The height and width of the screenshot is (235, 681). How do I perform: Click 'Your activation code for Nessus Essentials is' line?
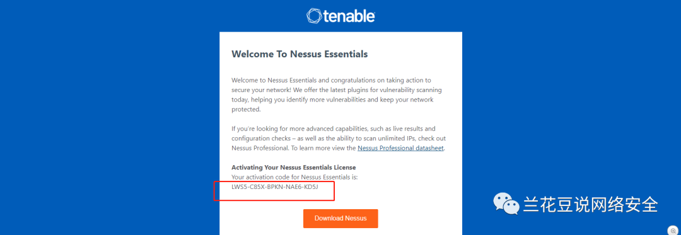(294, 177)
